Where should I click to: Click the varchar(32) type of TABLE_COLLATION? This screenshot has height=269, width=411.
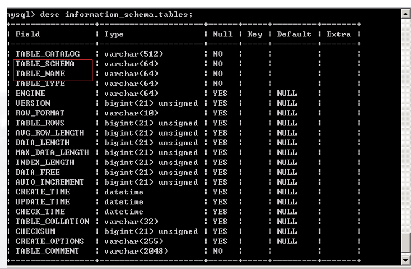[x=131, y=222]
